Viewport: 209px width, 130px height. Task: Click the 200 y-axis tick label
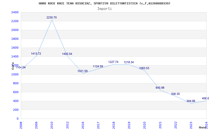click(x=16, y=110)
